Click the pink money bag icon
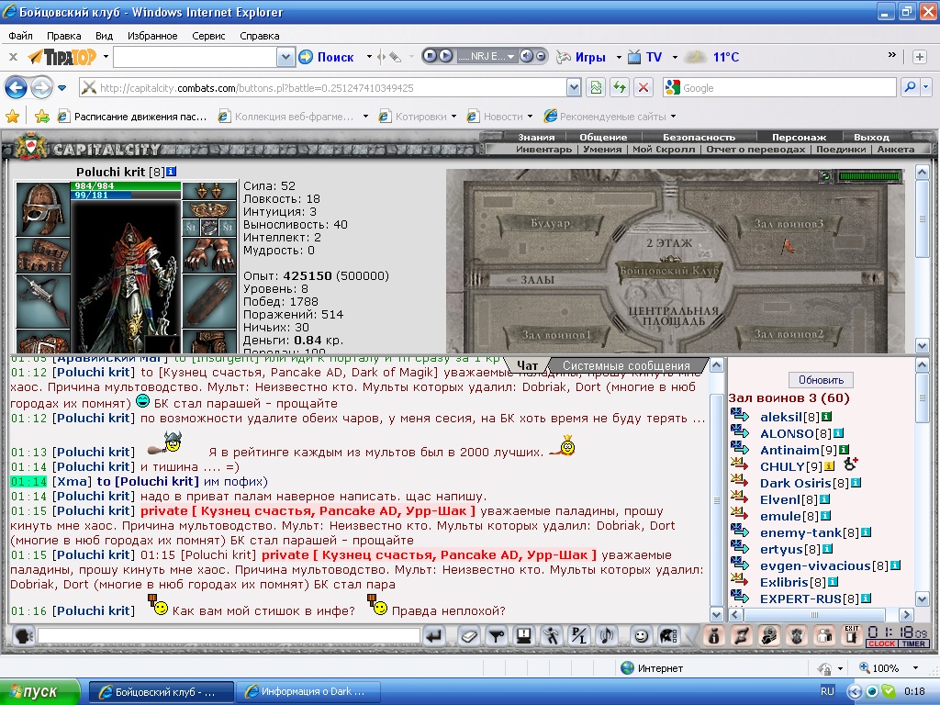The image size is (940, 705). (x=713, y=635)
